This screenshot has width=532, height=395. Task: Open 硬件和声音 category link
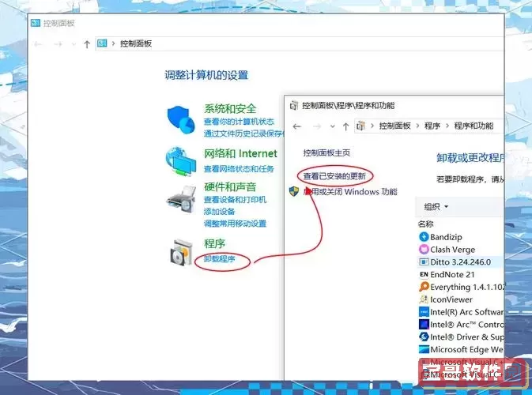230,186
